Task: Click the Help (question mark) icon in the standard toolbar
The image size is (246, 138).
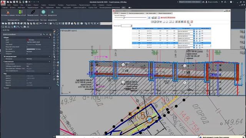Action: coord(82,23)
